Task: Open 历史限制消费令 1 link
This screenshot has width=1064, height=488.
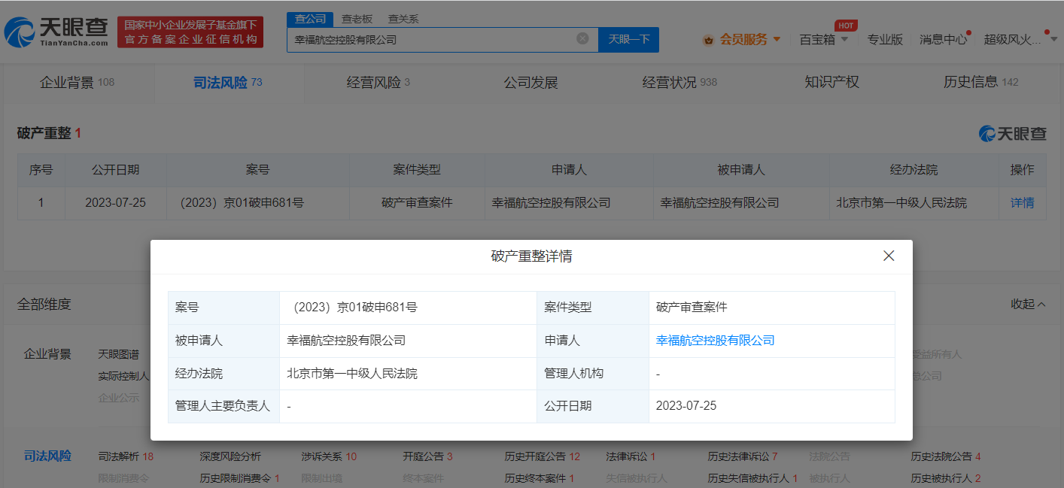Action: point(239,478)
